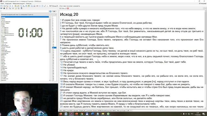Viewport: 207px width, 116px height.
Task: Click verse number 12 link in text
Action: tap(61, 62)
